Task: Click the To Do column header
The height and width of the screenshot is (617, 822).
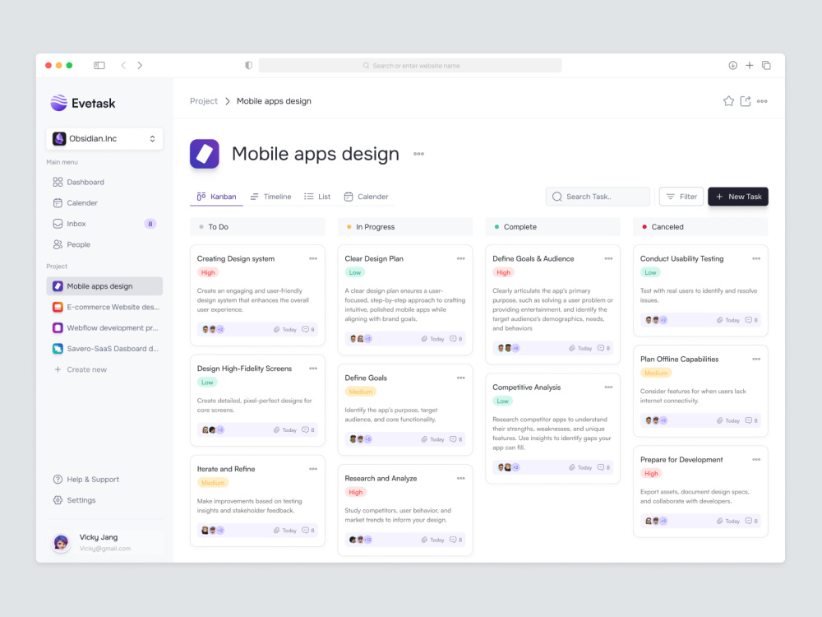Action: (x=257, y=227)
